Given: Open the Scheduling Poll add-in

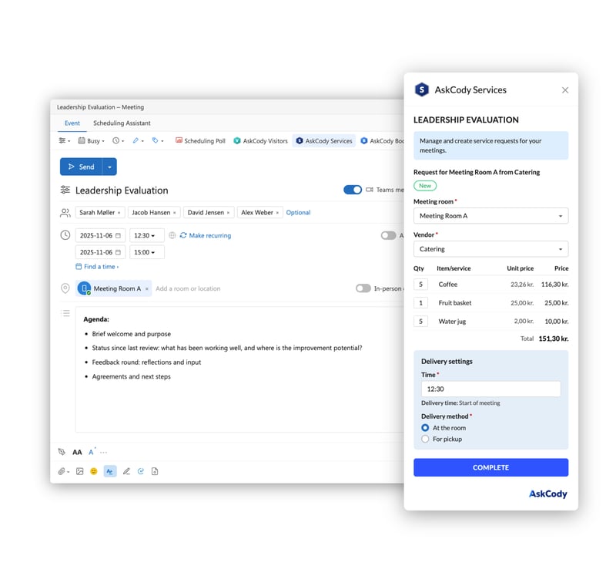Looking at the screenshot, I should coord(200,141).
